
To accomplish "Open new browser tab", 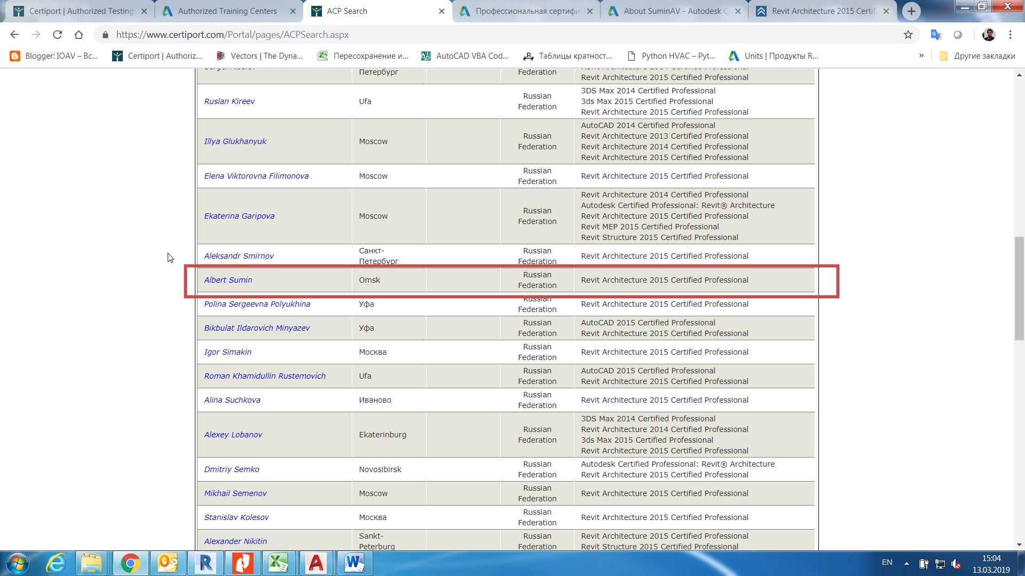I will [911, 11].
